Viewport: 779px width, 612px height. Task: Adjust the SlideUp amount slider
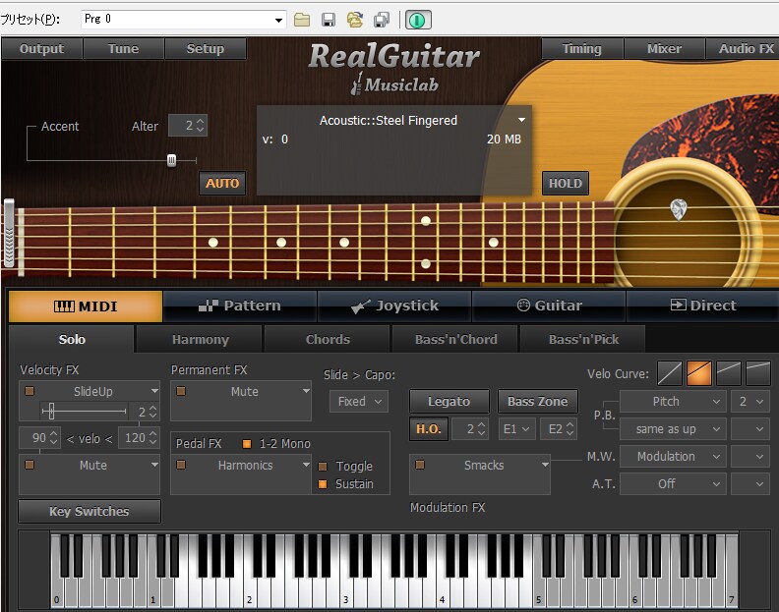[x=51, y=411]
